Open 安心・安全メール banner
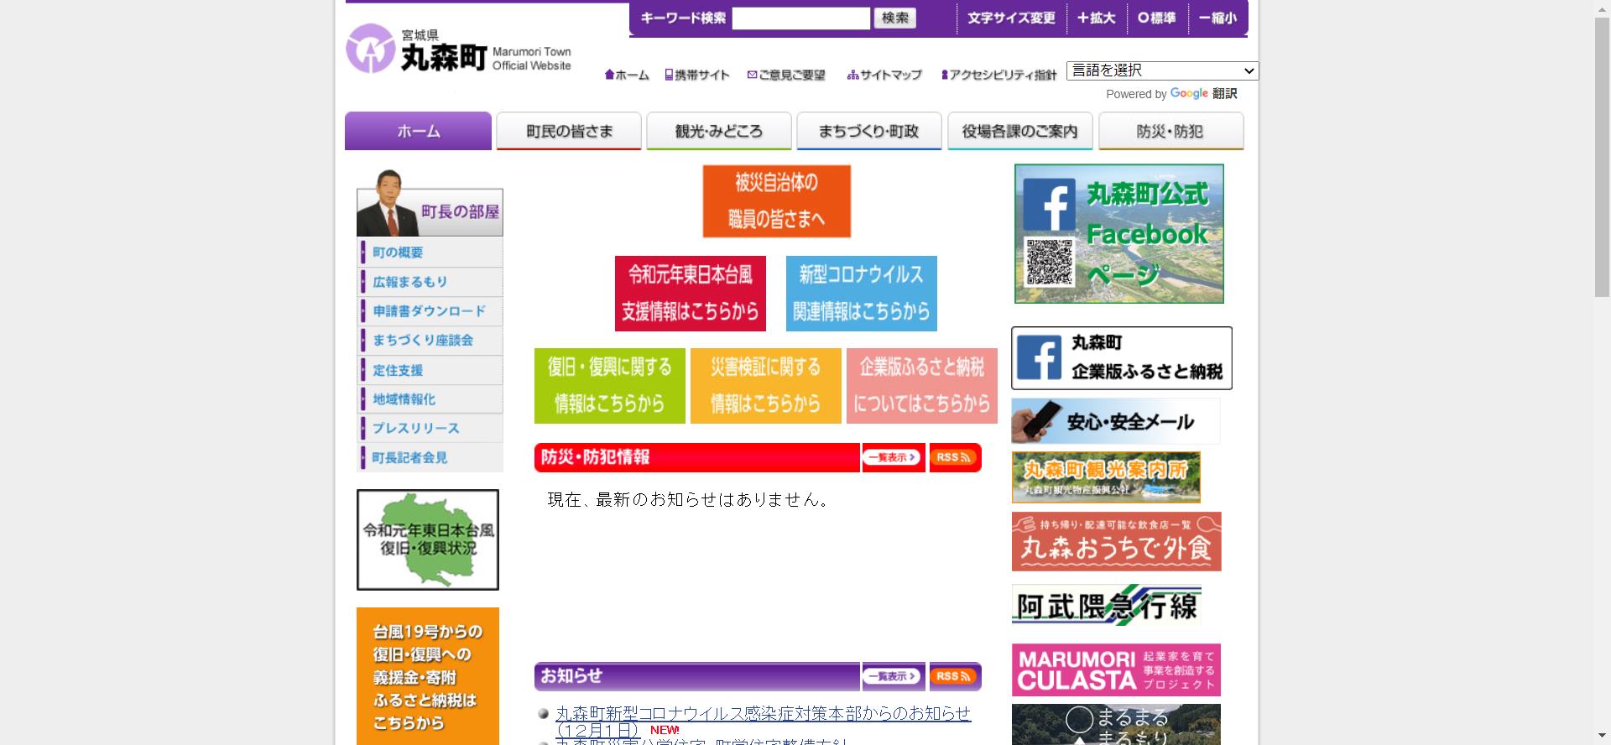The height and width of the screenshot is (745, 1611). point(1116,421)
